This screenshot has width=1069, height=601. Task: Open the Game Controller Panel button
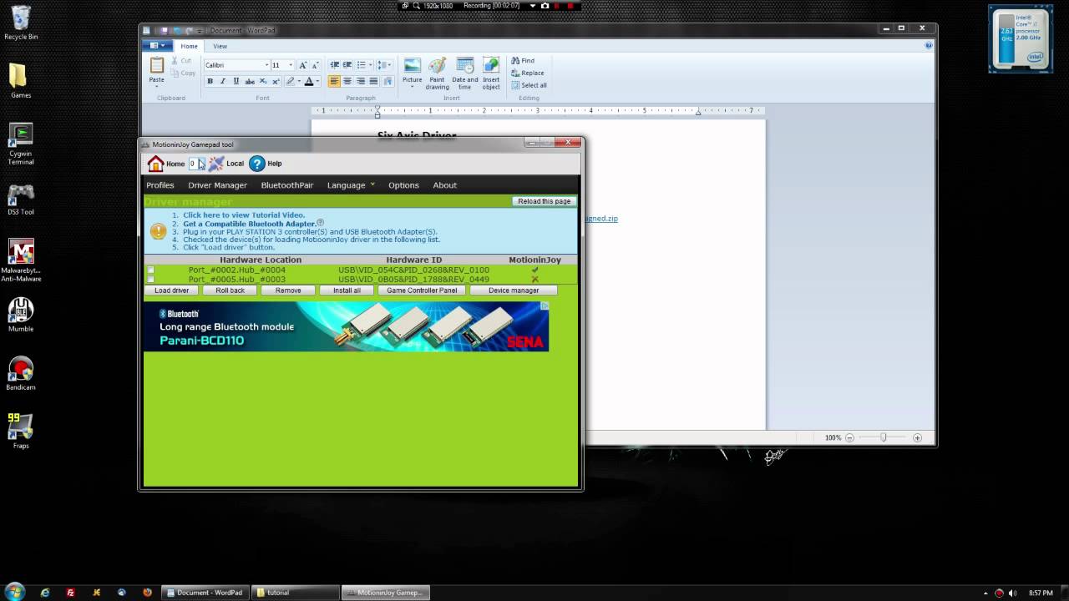[x=422, y=290]
